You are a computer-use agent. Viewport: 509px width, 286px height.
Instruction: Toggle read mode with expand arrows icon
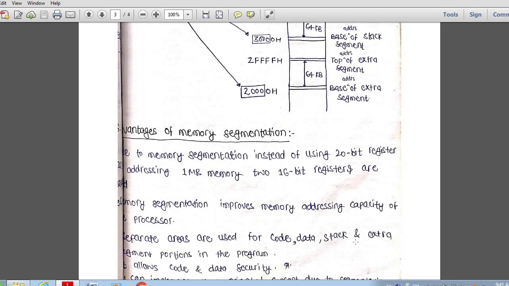tap(269, 15)
